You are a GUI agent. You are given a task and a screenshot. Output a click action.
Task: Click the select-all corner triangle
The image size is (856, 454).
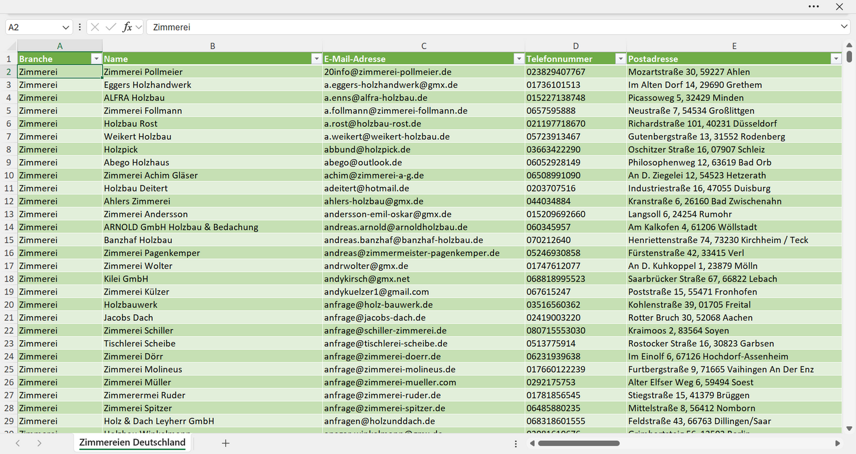coord(11,46)
